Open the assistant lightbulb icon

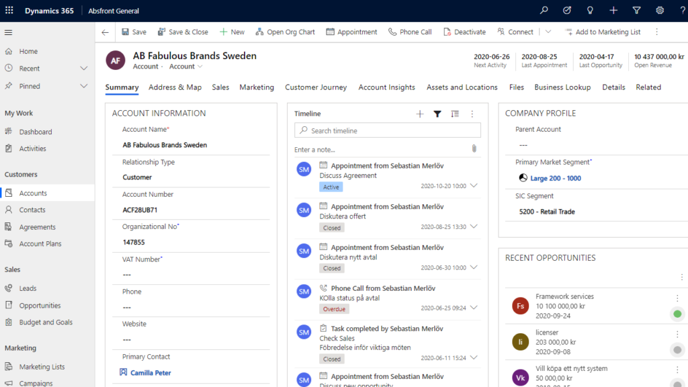(x=590, y=11)
